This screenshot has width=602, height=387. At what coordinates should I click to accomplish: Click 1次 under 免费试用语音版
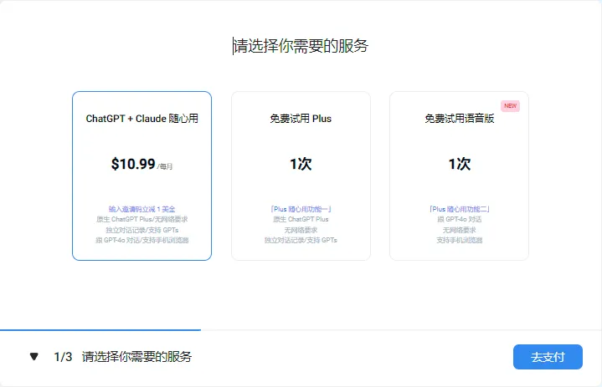click(459, 164)
